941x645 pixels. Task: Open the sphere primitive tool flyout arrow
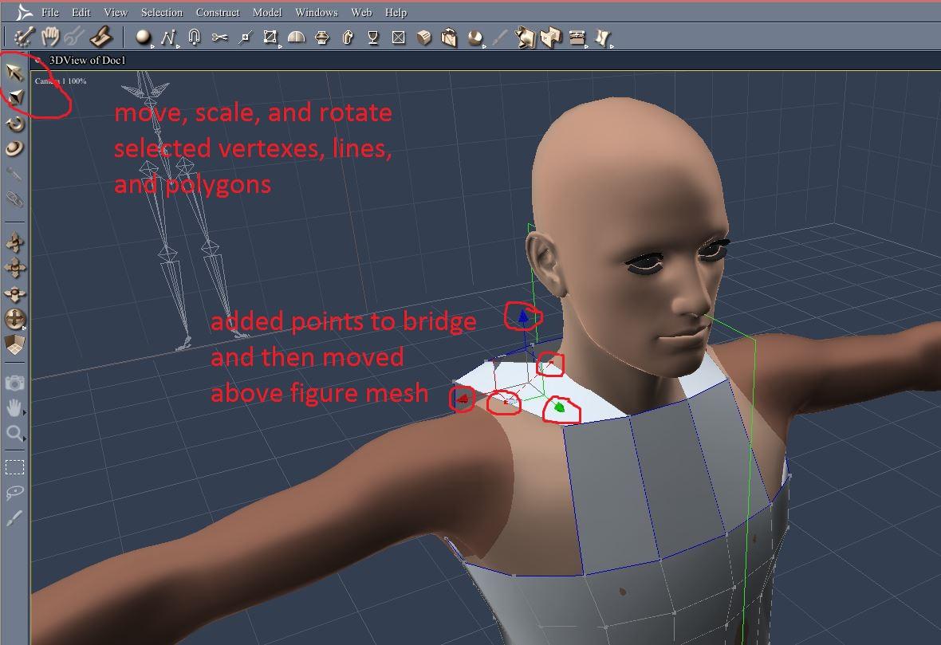click(x=152, y=45)
